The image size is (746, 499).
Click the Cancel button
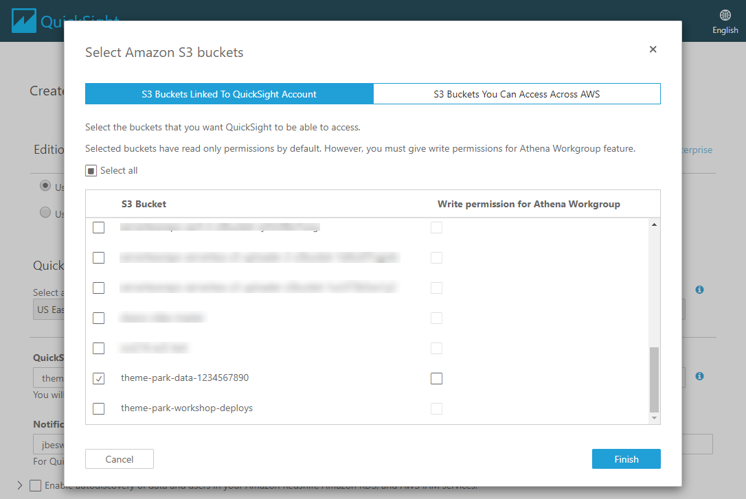pyautogui.click(x=120, y=459)
